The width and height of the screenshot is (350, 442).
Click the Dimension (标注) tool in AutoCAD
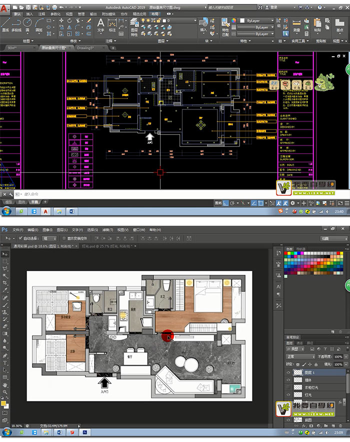112,25
